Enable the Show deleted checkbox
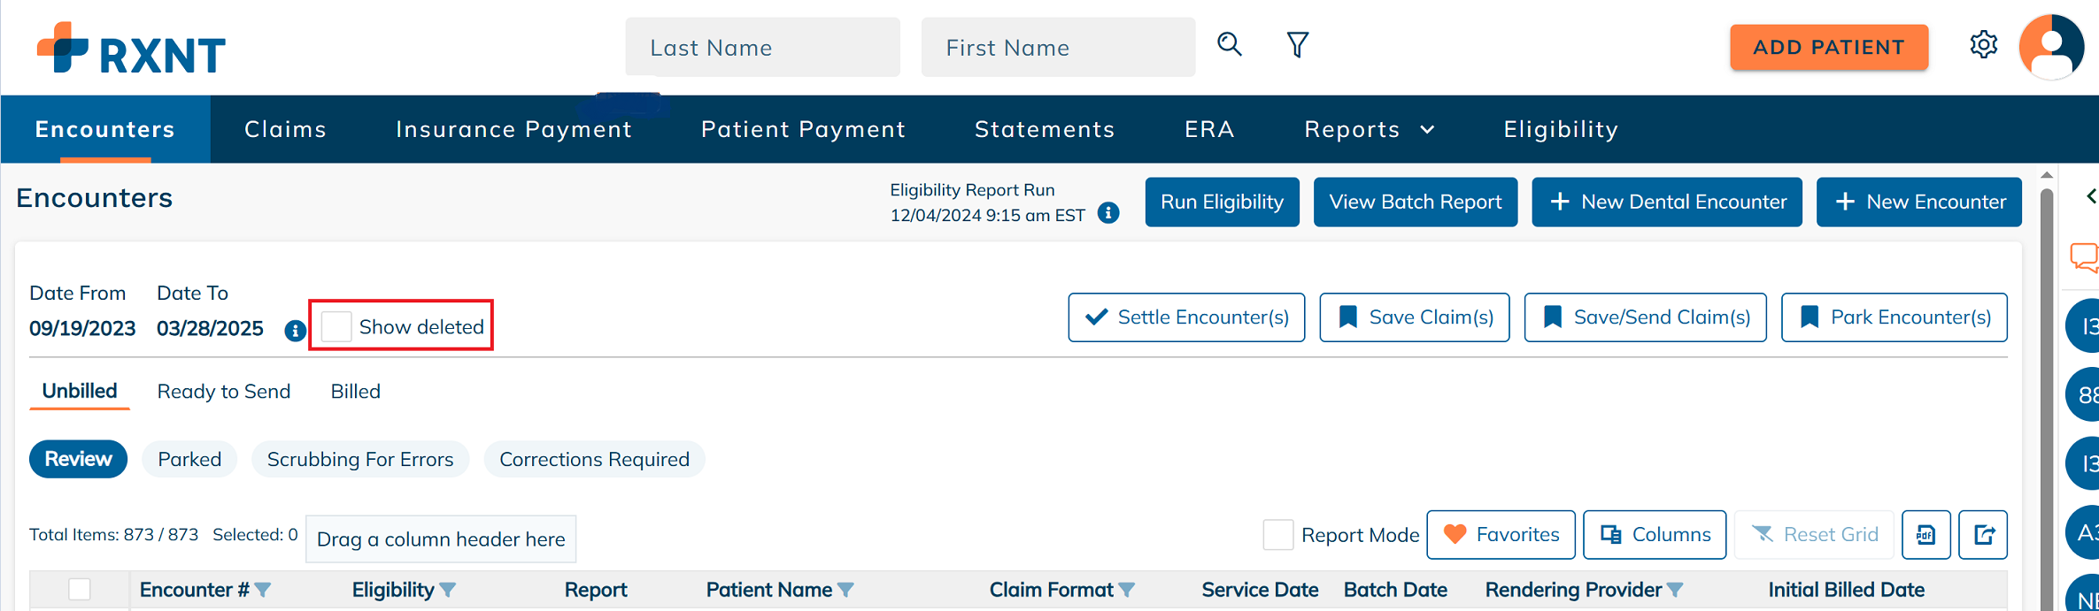Image resolution: width=2099 pixels, height=611 pixels. [x=336, y=326]
